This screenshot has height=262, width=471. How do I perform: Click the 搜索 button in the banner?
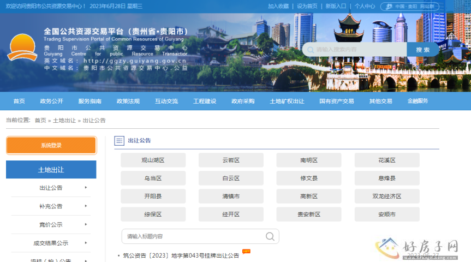coord(422,50)
